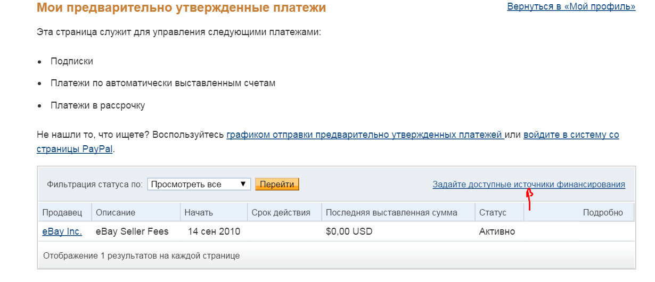Image resolution: width=655 pixels, height=282 pixels.
Task: Click the «14 сен 2010» start date cell
Action: (214, 231)
